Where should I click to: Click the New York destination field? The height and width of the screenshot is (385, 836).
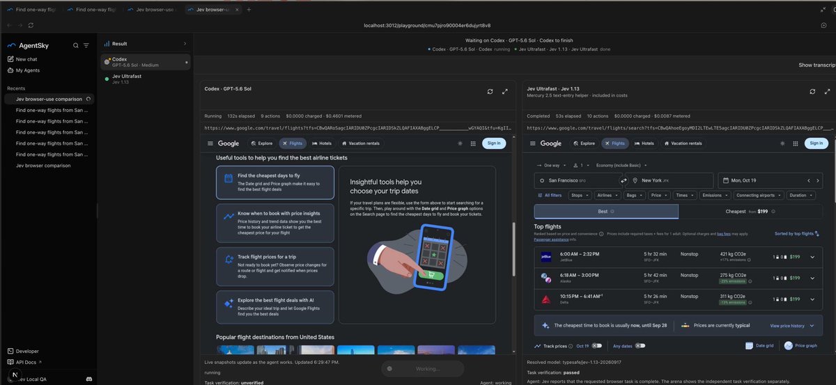click(x=671, y=180)
